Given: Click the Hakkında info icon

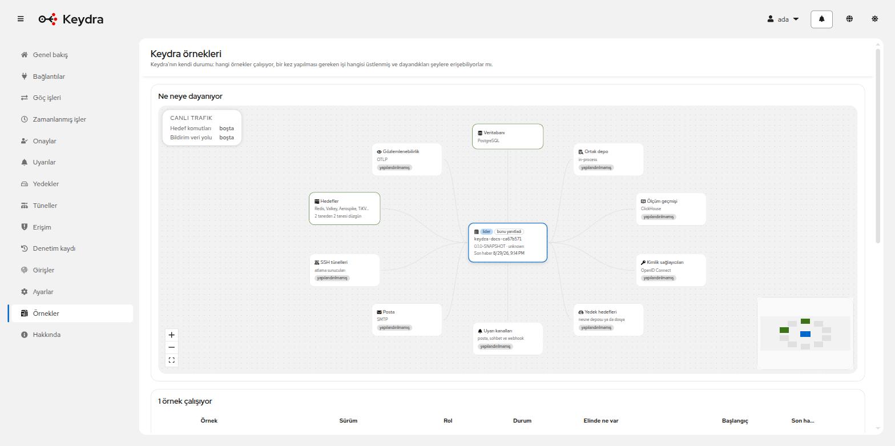Looking at the screenshot, I should [24, 335].
